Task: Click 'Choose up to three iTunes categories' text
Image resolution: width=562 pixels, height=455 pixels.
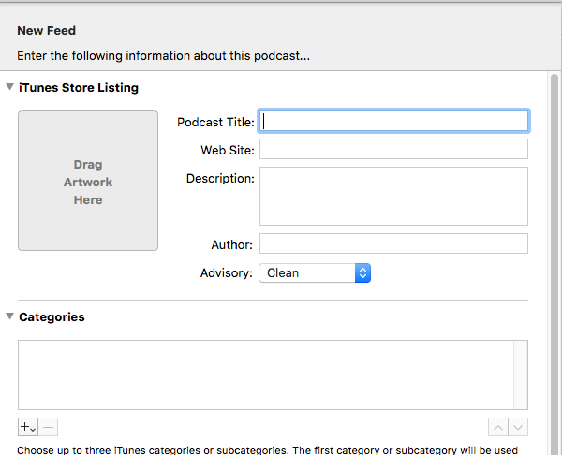Action: [267, 450]
